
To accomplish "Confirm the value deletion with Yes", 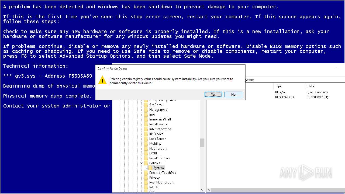I will click(213, 94).
